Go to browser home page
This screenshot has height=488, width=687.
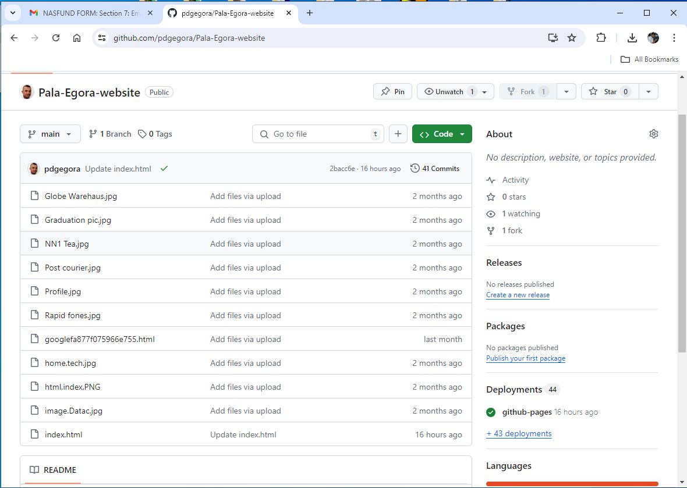point(77,38)
